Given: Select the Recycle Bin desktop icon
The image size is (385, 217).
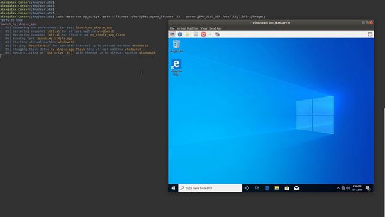Looking at the screenshot, I should [x=176, y=46].
